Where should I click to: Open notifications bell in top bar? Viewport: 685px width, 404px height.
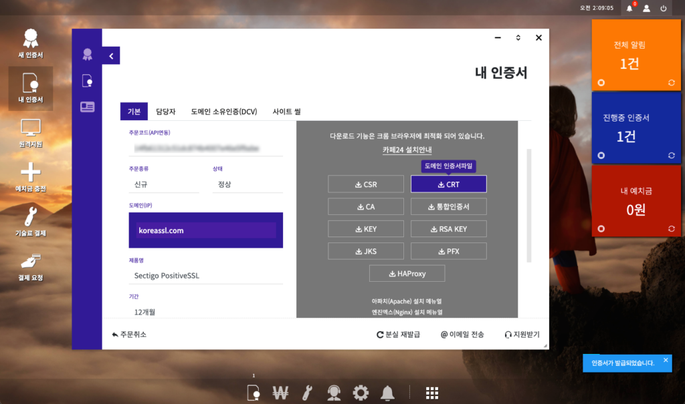click(629, 8)
